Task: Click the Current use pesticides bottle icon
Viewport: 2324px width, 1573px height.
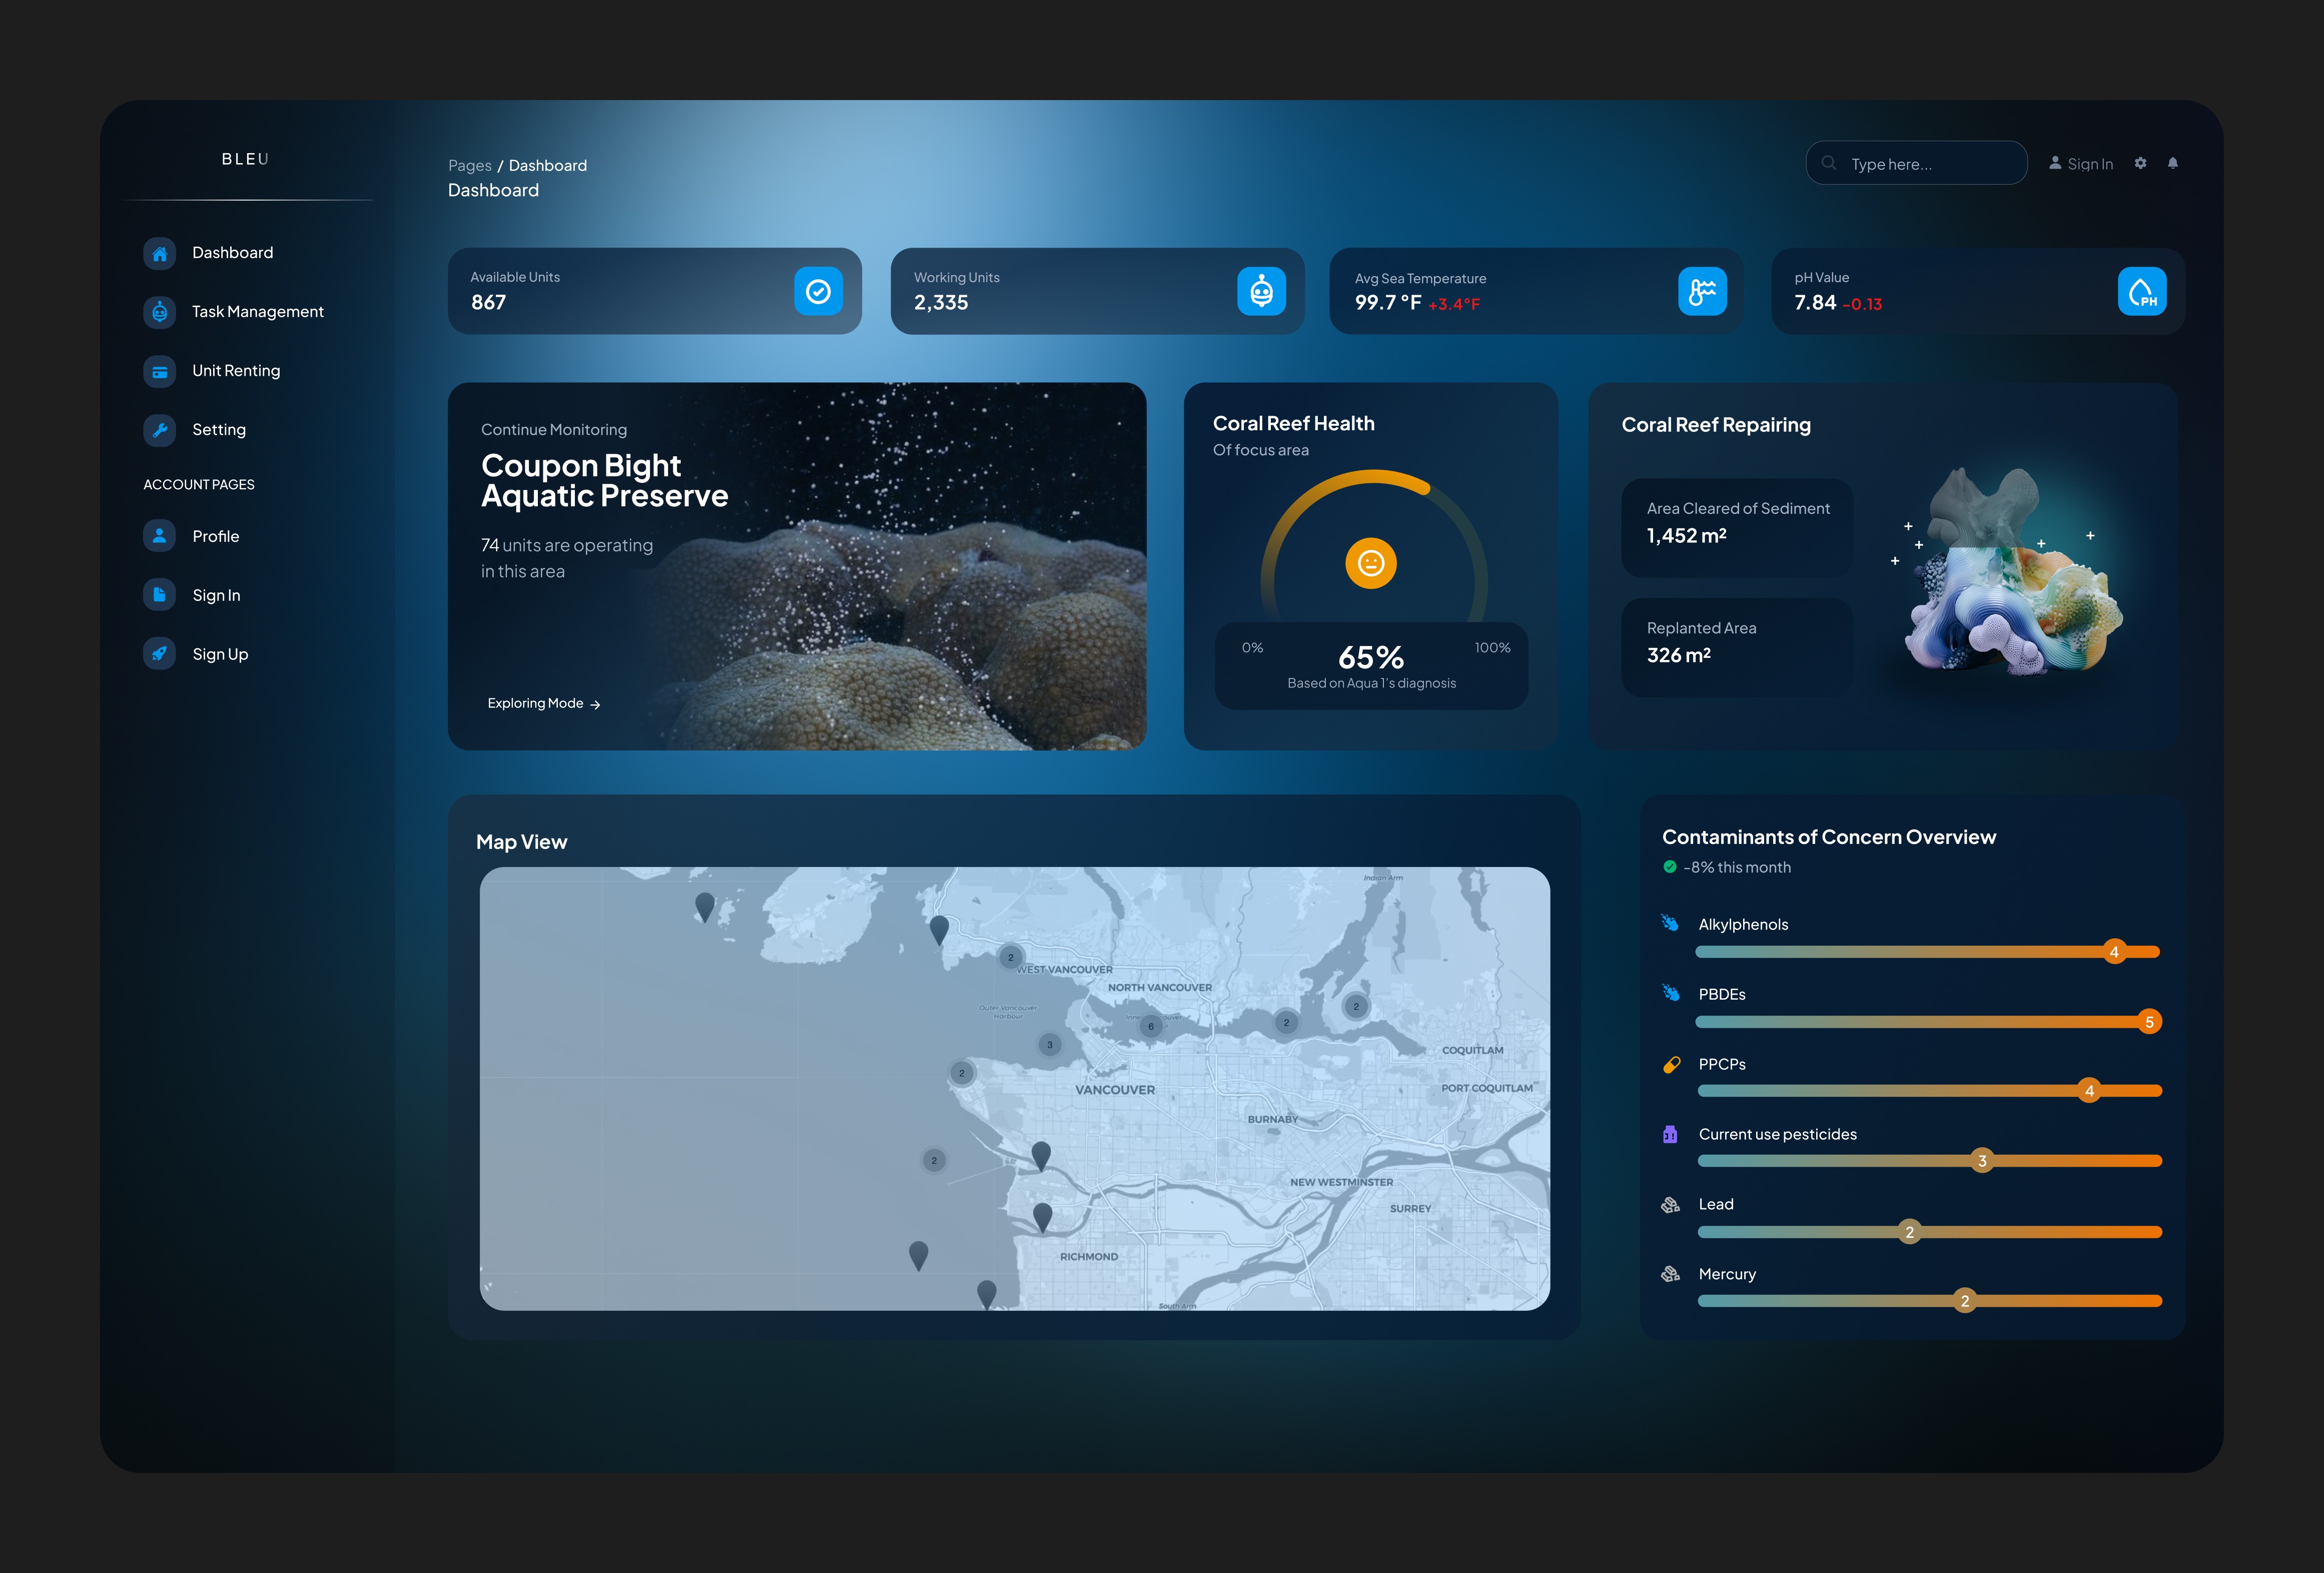Action: point(1670,1134)
